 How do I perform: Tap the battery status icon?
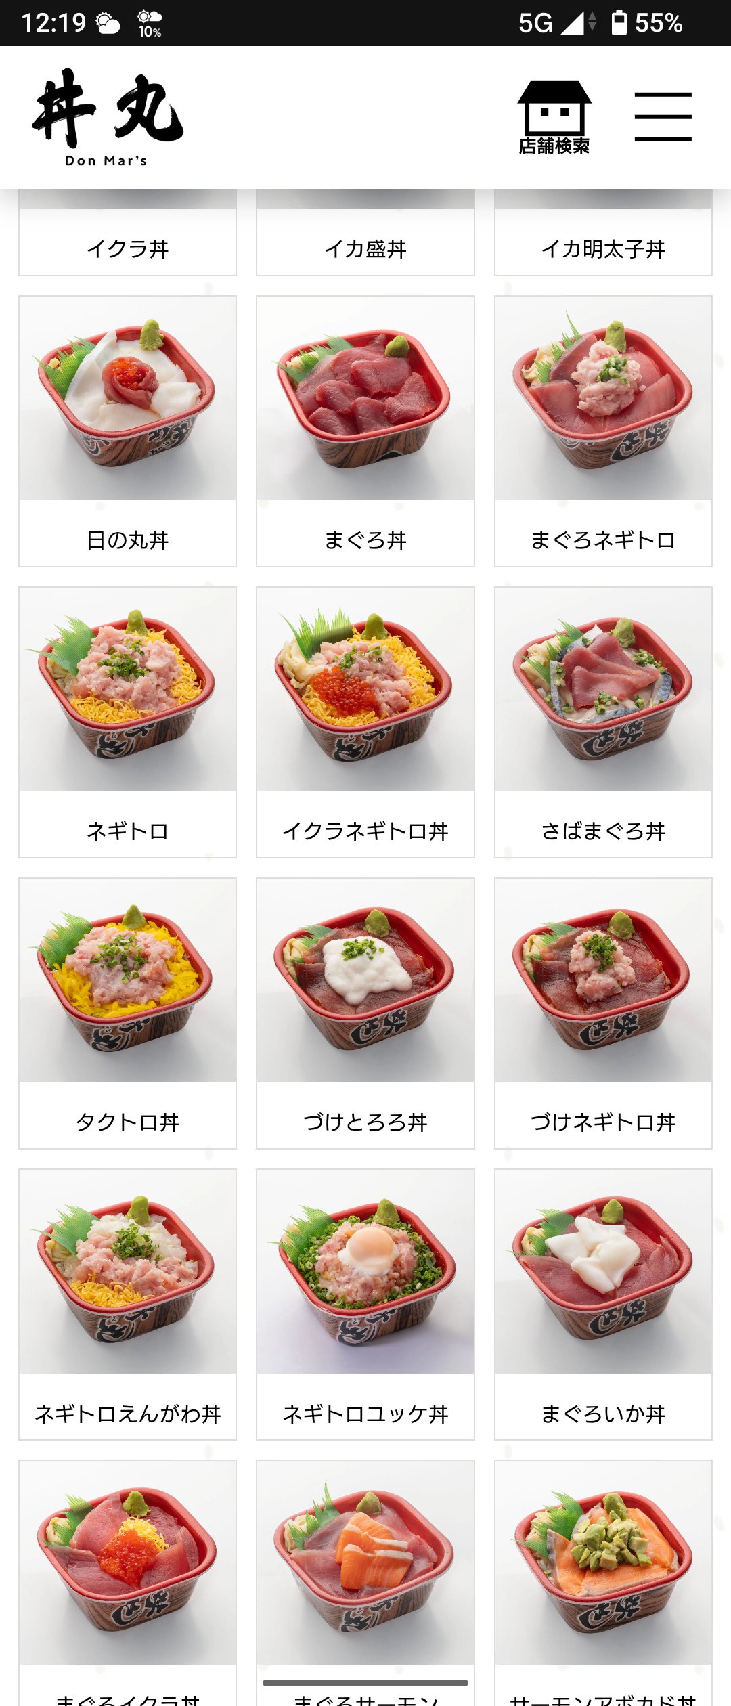click(x=619, y=22)
